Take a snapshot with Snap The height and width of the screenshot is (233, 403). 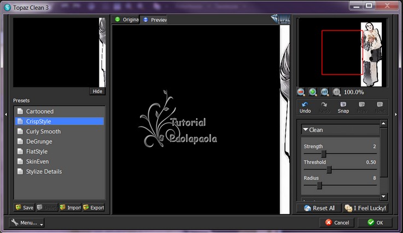343,108
